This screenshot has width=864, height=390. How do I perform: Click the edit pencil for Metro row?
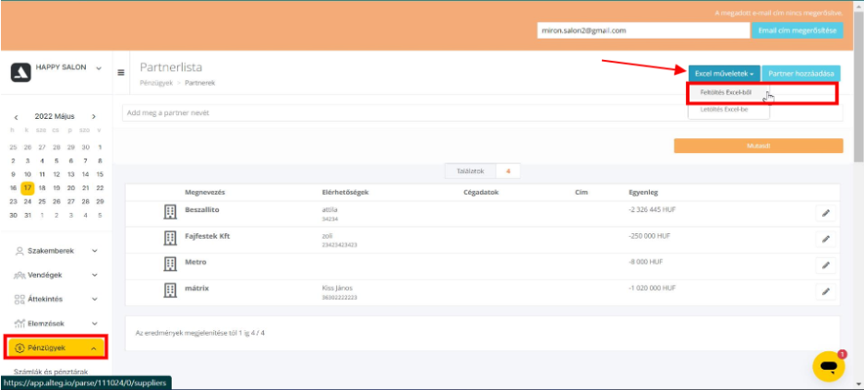825,265
